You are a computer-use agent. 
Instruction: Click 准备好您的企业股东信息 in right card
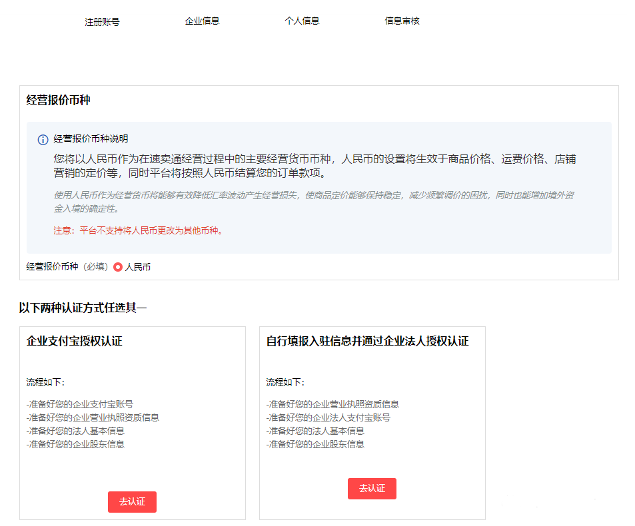316,444
